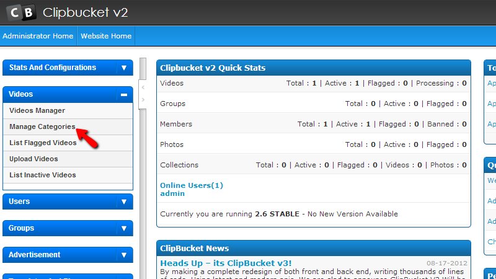
Task: Open List Inactive Videos item
Action: coord(68,175)
